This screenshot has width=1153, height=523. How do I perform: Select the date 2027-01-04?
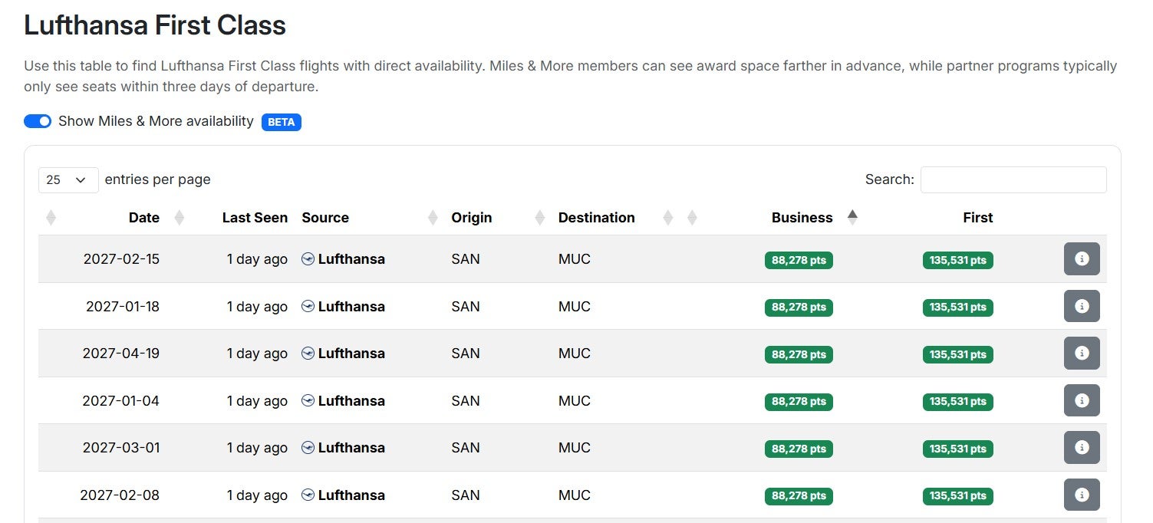[x=121, y=401]
